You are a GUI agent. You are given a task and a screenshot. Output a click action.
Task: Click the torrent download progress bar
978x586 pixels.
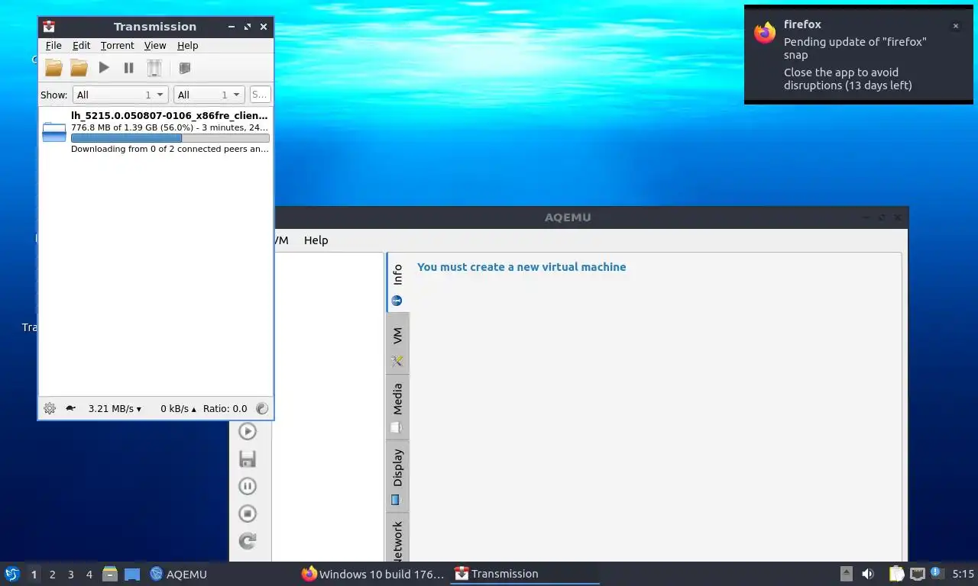[170, 138]
